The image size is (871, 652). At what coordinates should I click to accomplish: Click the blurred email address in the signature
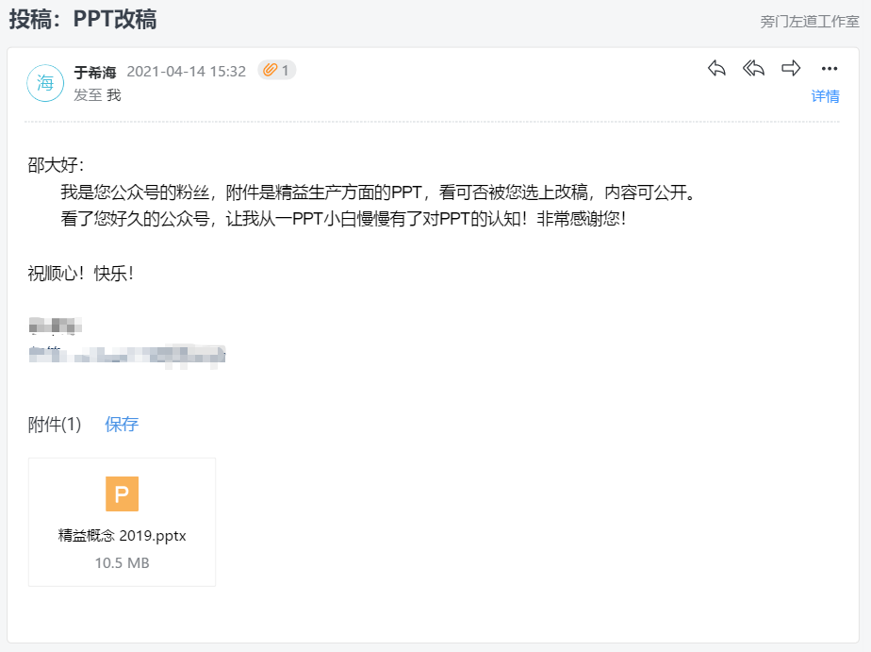point(127,355)
